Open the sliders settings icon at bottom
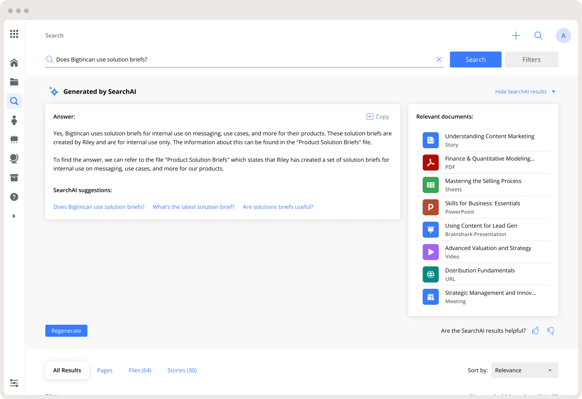 [14, 383]
